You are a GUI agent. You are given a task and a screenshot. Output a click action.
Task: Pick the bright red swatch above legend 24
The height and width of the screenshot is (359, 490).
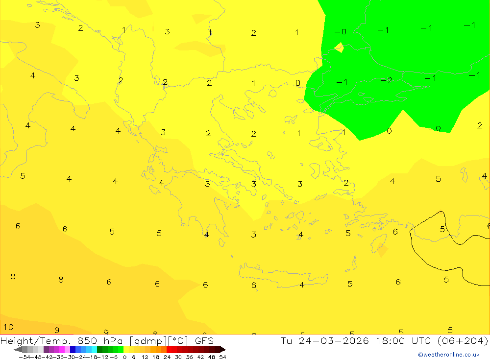coord(169,350)
